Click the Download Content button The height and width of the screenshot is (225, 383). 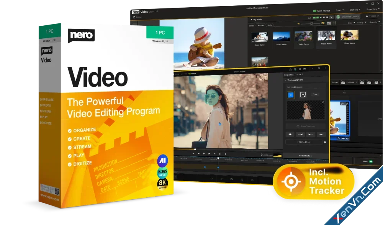(348, 16)
